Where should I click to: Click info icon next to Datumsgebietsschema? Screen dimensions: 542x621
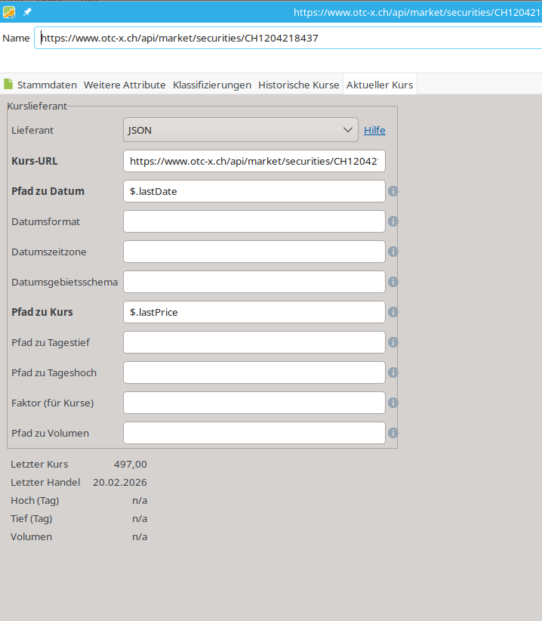pyautogui.click(x=393, y=282)
